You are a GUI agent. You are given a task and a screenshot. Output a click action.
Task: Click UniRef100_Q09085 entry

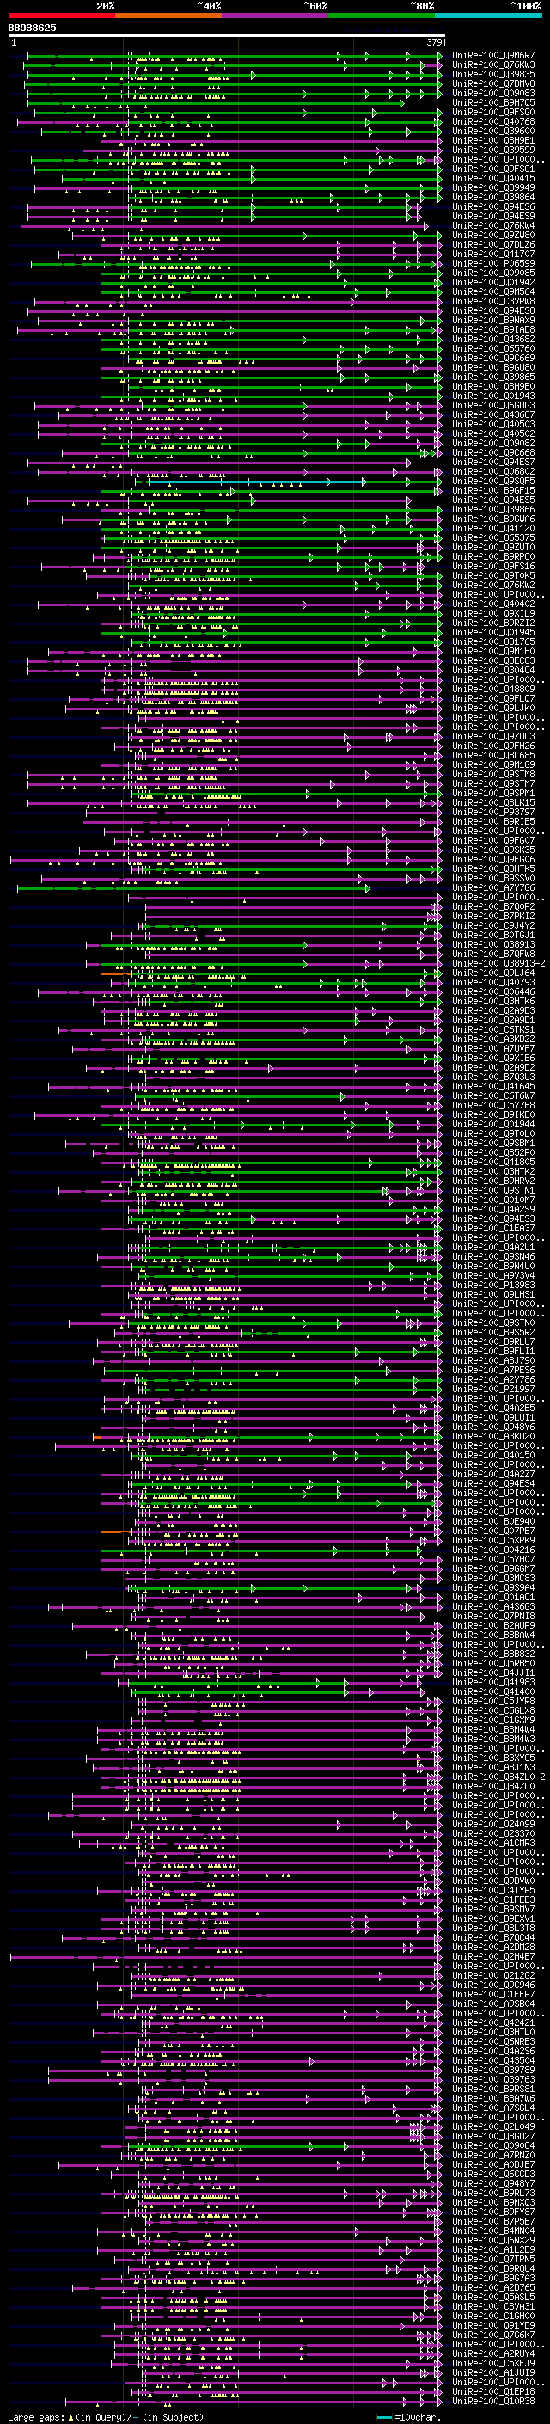(x=493, y=273)
